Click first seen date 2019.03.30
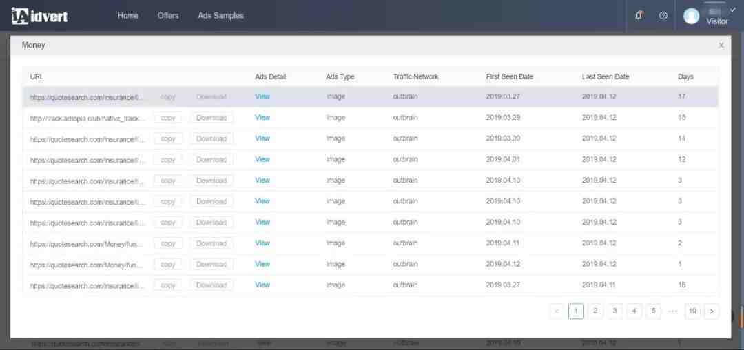 pos(503,138)
